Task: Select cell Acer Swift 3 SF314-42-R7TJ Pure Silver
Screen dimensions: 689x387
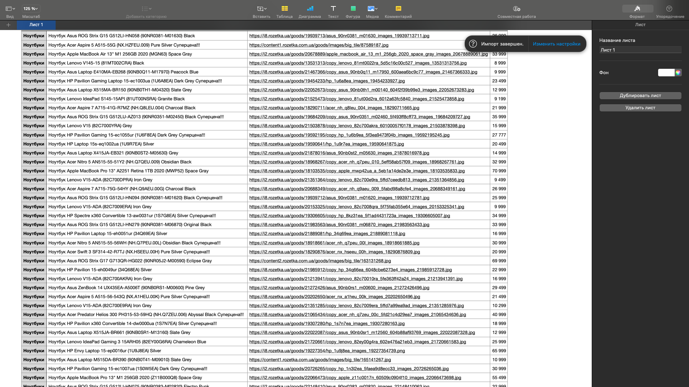Action: tap(147, 252)
